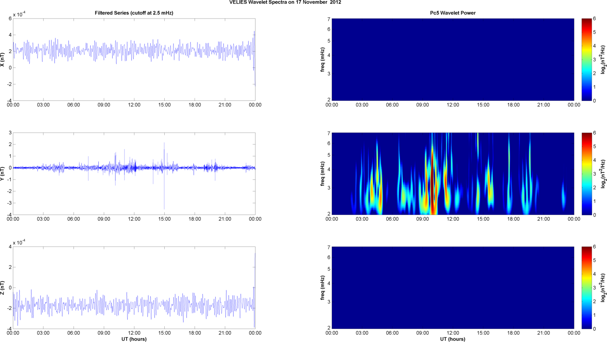Click the empty top X wavelet power spectrogram
The height and width of the screenshot is (342, 607).
(x=453, y=59)
